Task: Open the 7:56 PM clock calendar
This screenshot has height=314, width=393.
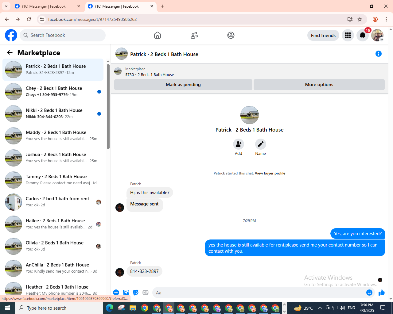Action: pyautogui.click(x=367, y=308)
